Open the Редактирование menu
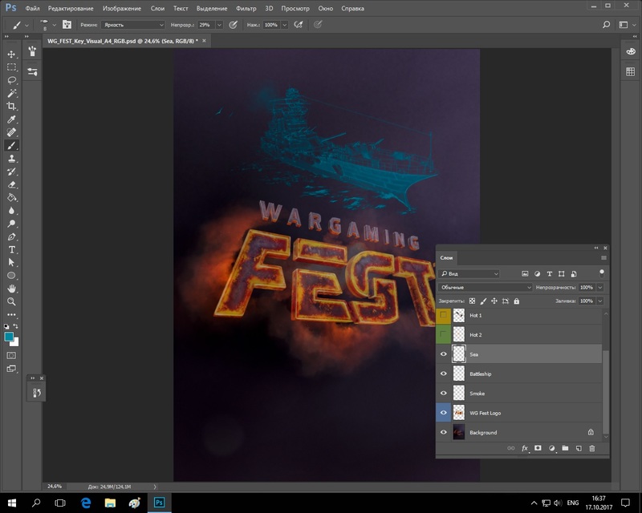This screenshot has width=642, height=513. [x=71, y=8]
